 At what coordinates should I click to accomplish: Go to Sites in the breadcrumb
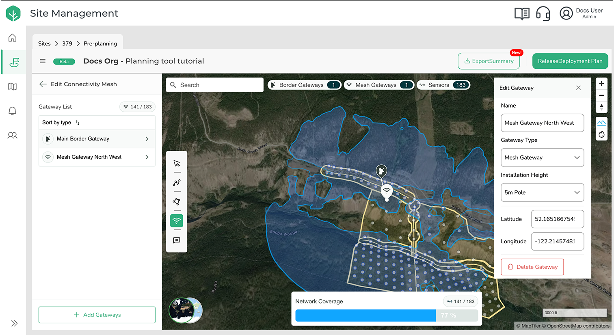click(44, 43)
